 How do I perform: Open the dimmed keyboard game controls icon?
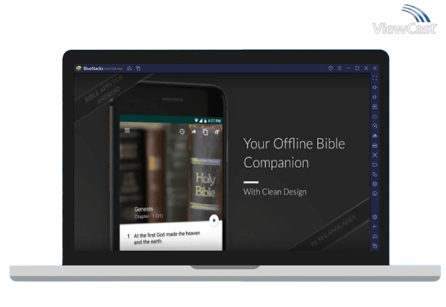tap(375, 116)
